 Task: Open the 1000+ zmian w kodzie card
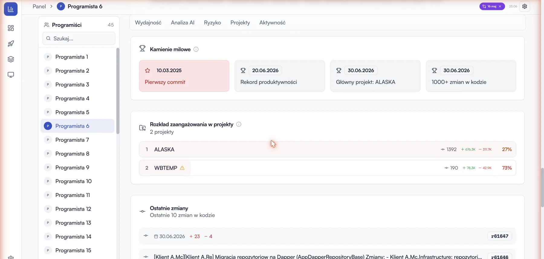pyautogui.click(x=471, y=76)
